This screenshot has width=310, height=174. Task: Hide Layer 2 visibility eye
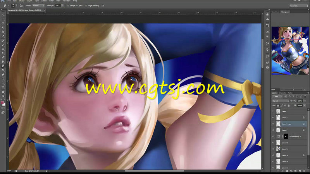click(273, 118)
